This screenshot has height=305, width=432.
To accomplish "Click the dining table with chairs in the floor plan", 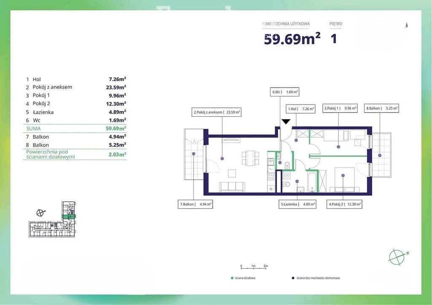I will (250, 158).
